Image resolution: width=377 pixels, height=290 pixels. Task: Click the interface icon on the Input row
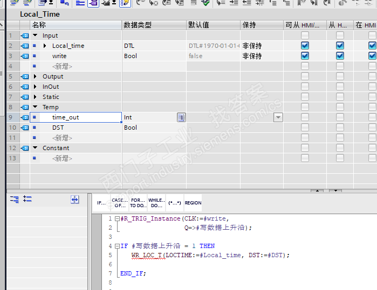click(x=25, y=36)
